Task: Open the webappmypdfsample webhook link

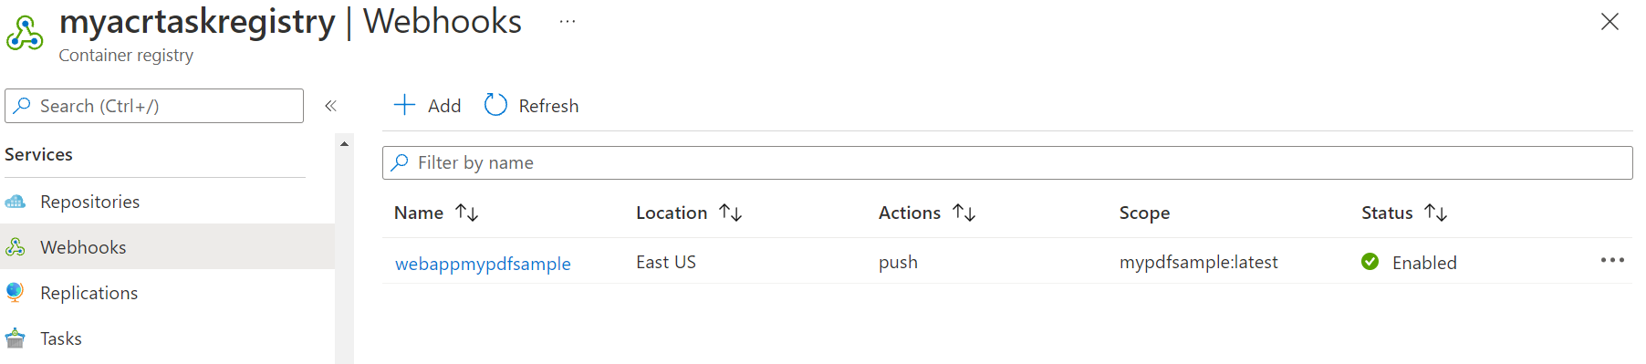Action: [483, 264]
